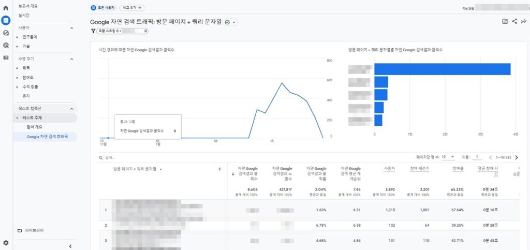Collapse the left navigation panel
Image resolution: width=530 pixels, height=250 pixels.
pos(70,246)
